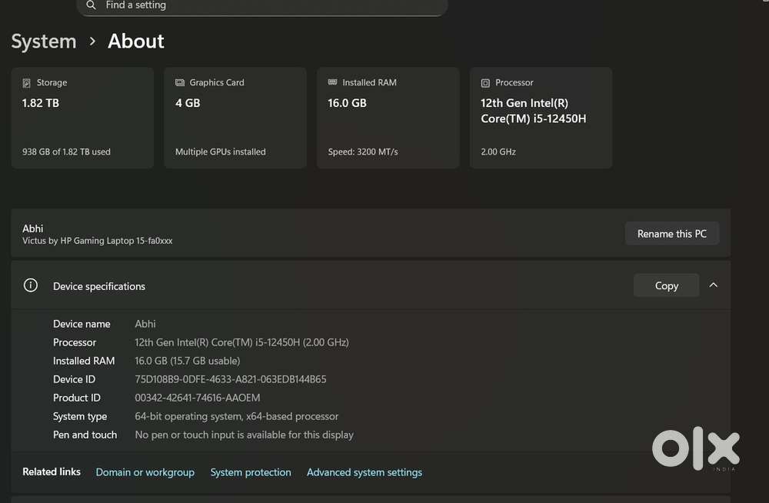Copy the device specifications

pyautogui.click(x=666, y=285)
